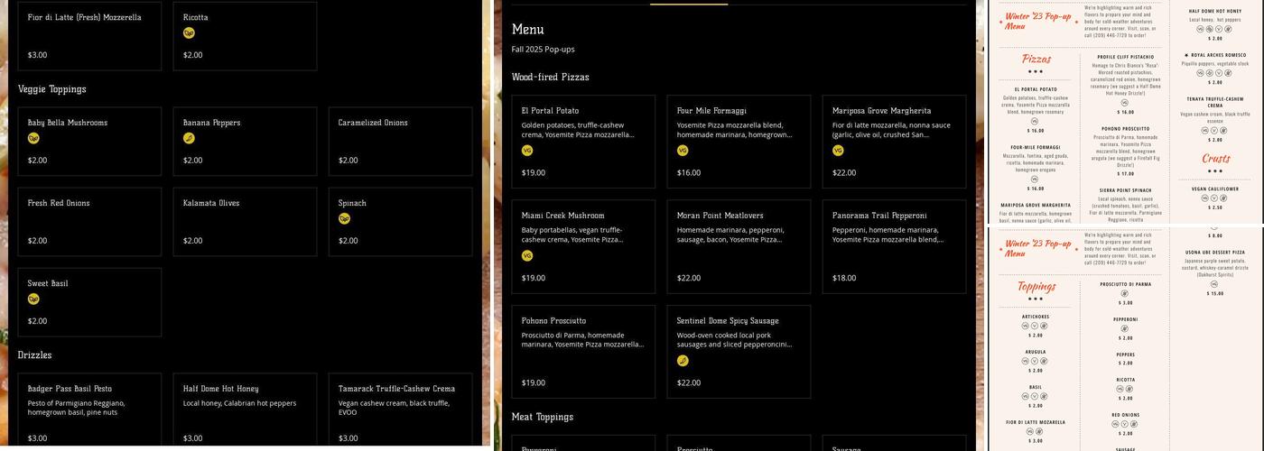The image size is (1264, 451).
Task: Open the Fior di Latte (Fresh) Mozzarella card
Action: click(x=90, y=36)
